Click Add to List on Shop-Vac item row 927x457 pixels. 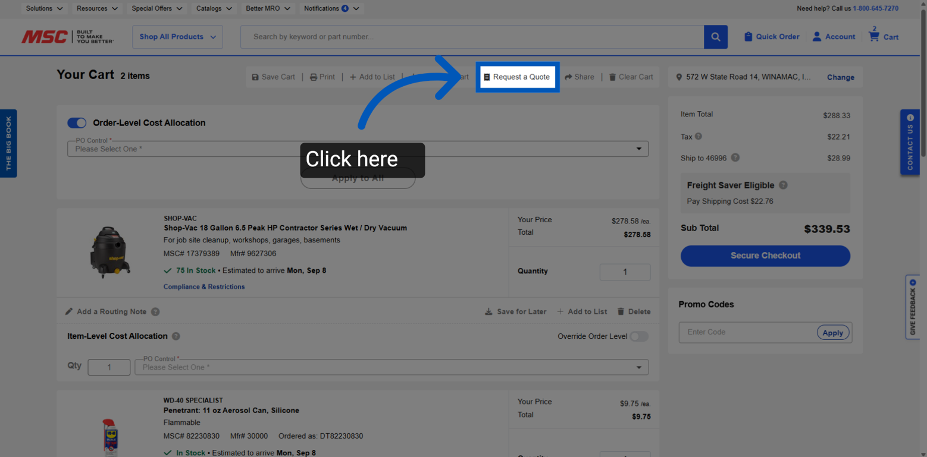(x=582, y=311)
